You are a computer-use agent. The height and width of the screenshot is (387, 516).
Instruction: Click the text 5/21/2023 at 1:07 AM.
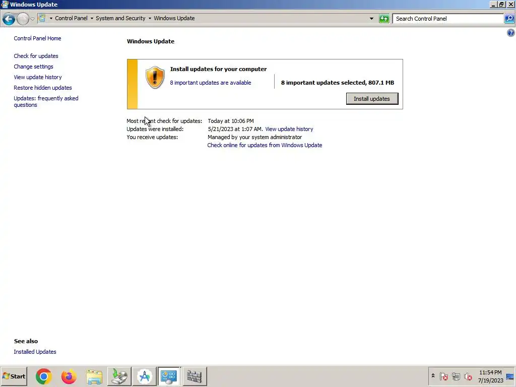click(235, 129)
